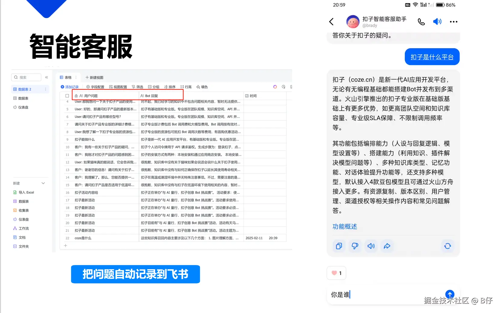Open the 分组 grouping tool
The width and height of the screenshot is (501, 313).
tap(154, 87)
